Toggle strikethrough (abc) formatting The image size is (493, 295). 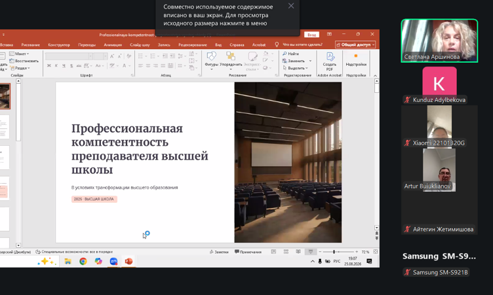click(x=79, y=65)
